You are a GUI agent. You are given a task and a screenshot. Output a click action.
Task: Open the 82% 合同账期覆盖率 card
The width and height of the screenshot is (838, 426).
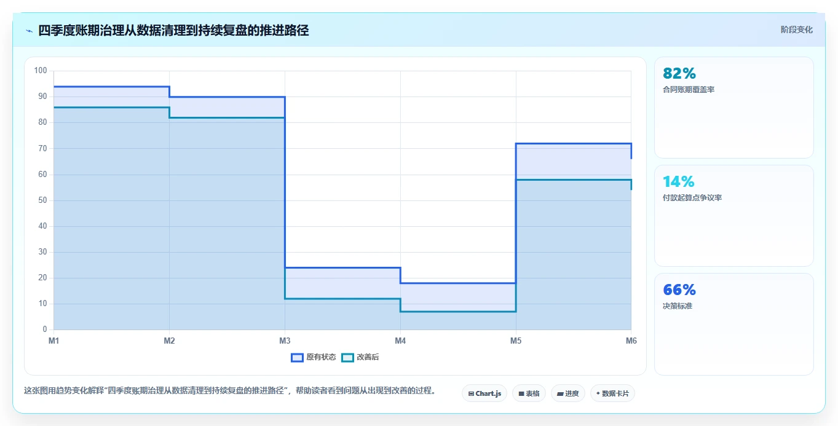pos(734,108)
